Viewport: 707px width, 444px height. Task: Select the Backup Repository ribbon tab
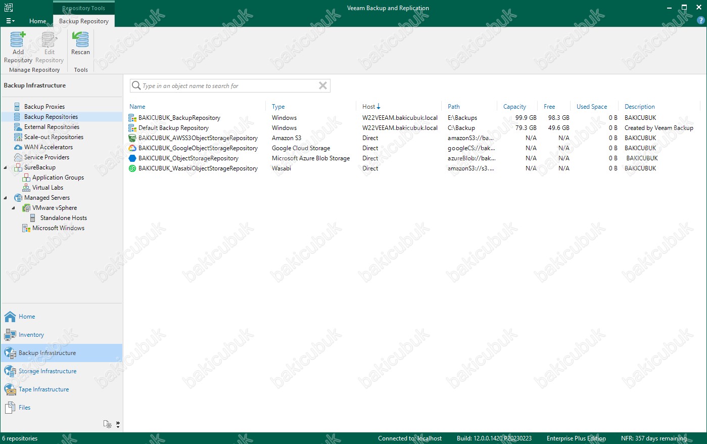tap(84, 21)
